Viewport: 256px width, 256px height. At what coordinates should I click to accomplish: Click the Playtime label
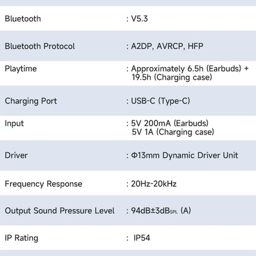pos(21,69)
